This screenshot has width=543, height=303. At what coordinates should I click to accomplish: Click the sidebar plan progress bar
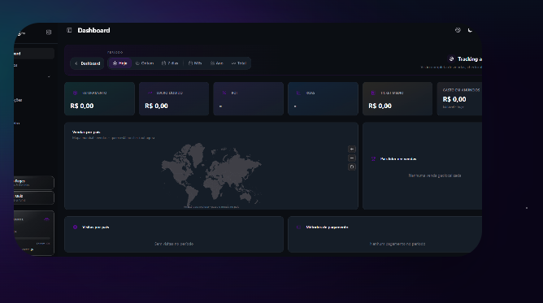[32, 238]
